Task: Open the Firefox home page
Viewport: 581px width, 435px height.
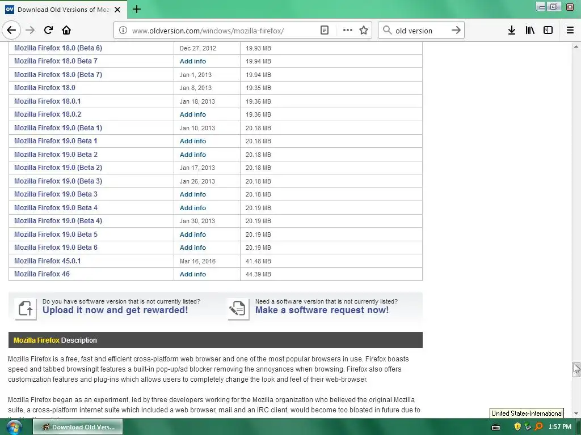Action: (x=66, y=31)
